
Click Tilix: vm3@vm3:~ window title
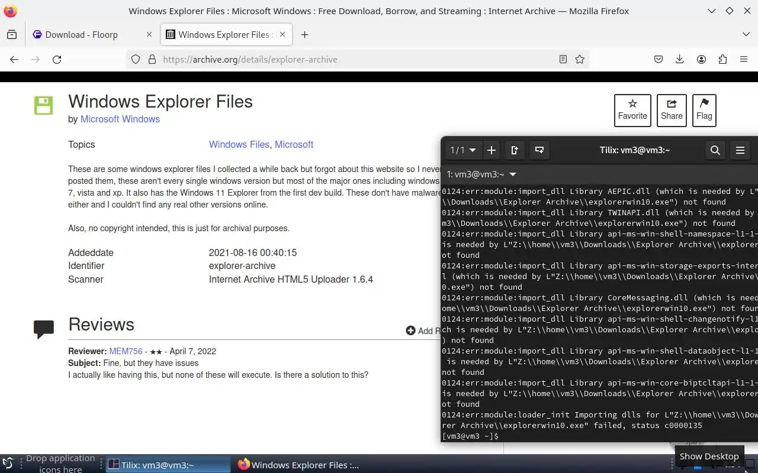[x=635, y=150]
